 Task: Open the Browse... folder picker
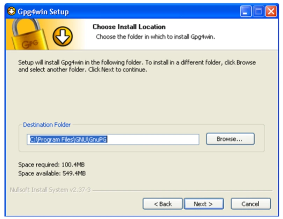point(230,139)
